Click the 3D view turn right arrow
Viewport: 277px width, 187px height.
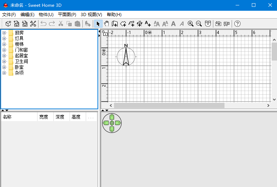[118, 123]
